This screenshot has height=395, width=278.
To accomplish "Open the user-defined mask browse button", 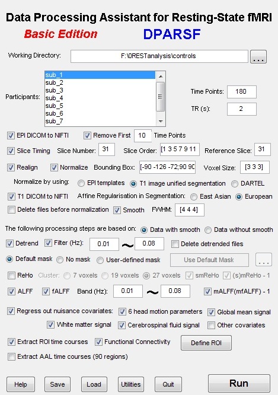I will (264, 260).
